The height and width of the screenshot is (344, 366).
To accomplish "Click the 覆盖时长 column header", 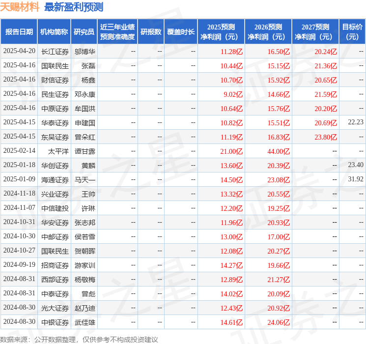I will 180,32.
